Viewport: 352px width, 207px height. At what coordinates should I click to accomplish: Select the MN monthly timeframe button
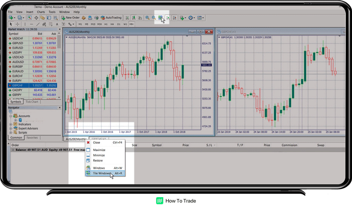pyautogui.click(x=131, y=24)
